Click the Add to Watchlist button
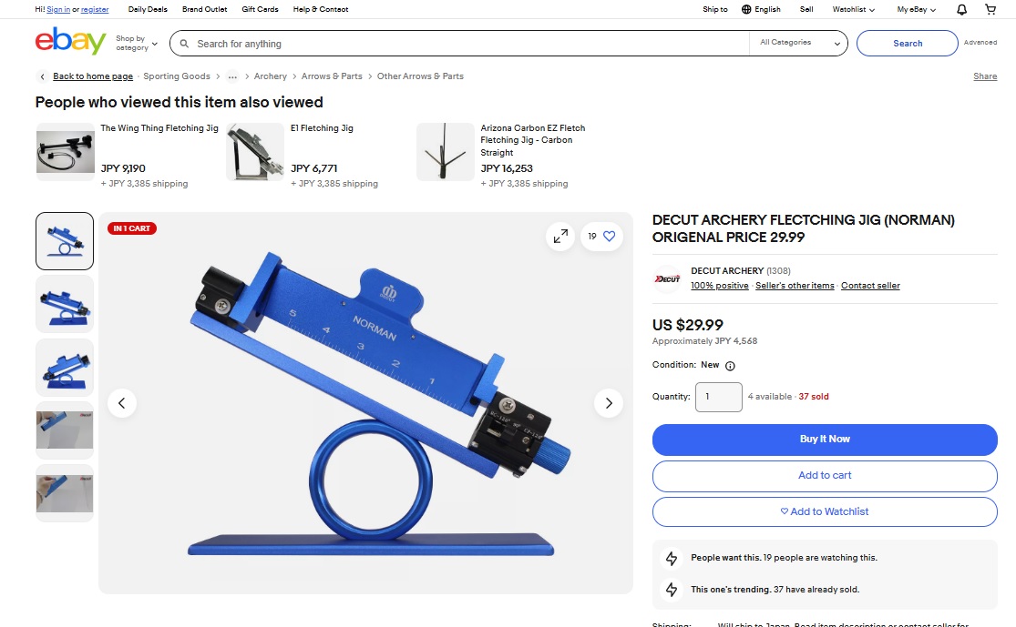 coord(825,511)
